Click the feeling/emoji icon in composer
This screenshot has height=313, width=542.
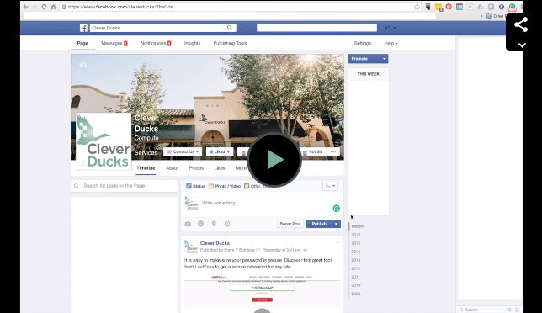click(x=200, y=224)
